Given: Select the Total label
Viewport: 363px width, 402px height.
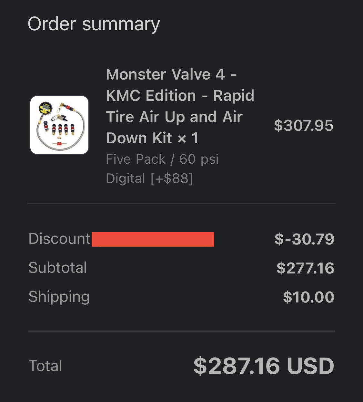Looking at the screenshot, I should click(x=45, y=366).
